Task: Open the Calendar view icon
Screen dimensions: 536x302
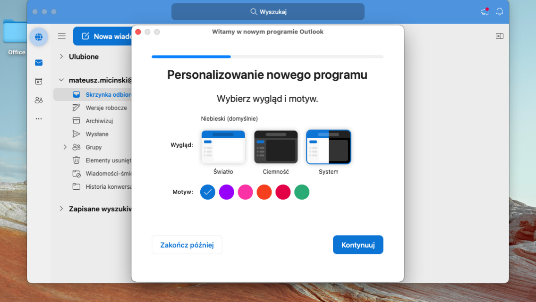Action: 39,81
